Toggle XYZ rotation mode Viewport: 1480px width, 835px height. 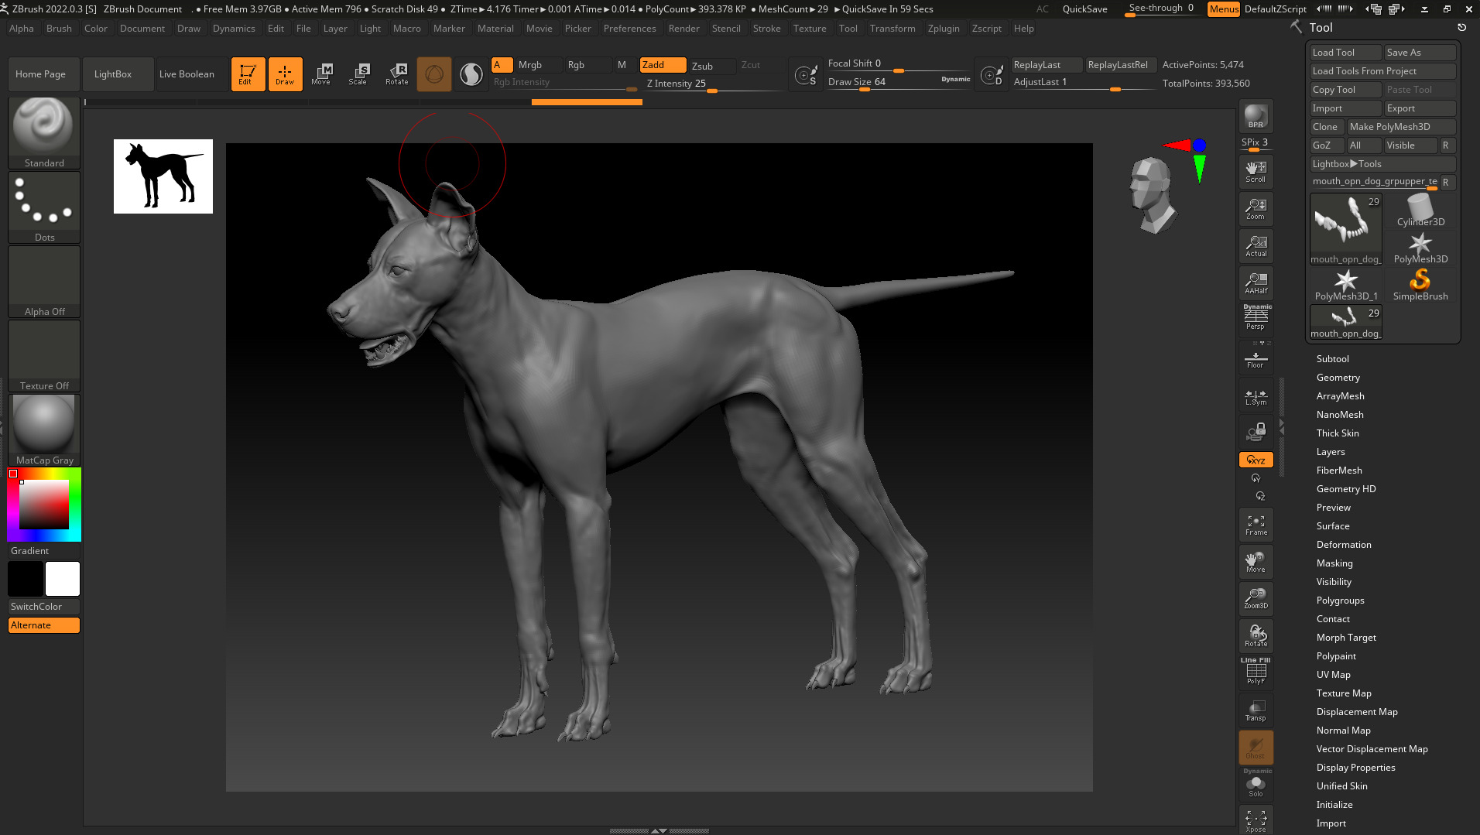pyautogui.click(x=1256, y=460)
